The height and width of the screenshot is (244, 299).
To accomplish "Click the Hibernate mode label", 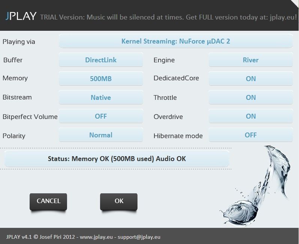I will pyautogui.click(x=178, y=136).
